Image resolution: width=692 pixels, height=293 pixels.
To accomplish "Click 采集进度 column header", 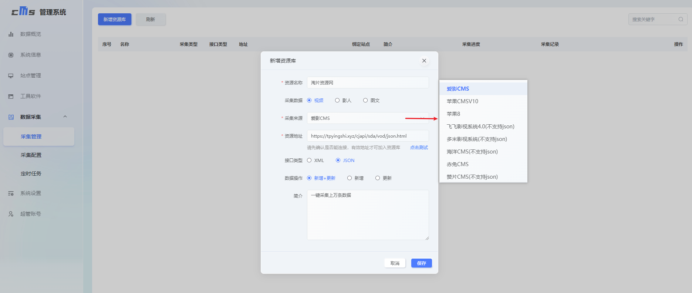I will click(471, 44).
